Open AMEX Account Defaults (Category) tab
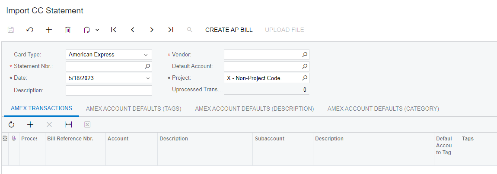The width and height of the screenshot is (497, 174). (x=383, y=109)
